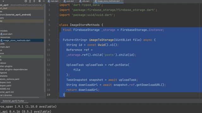Select the resources folder in project tree
Screen dimensions: 202x113
pos(5,37)
